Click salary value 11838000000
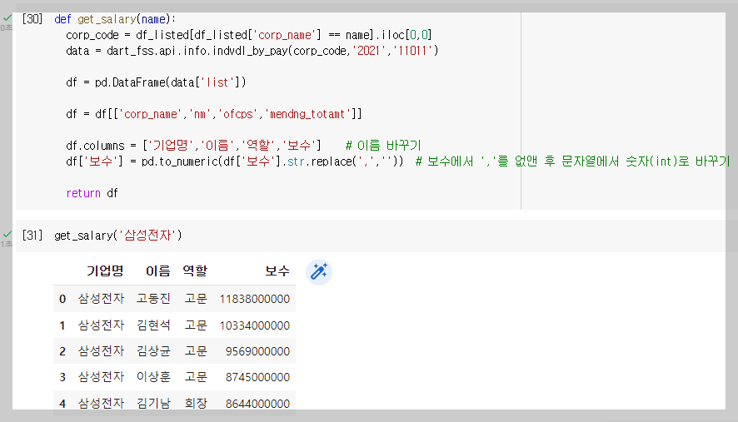The height and width of the screenshot is (422, 738). [x=255, y=299]
